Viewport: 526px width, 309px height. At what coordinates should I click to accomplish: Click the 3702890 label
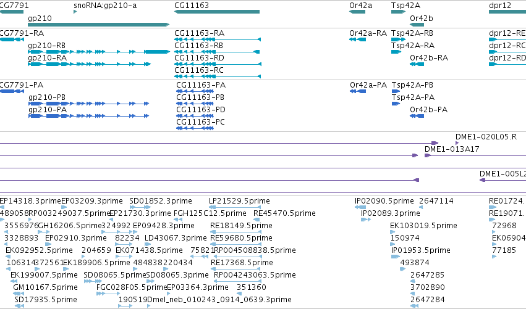point(428,287)
